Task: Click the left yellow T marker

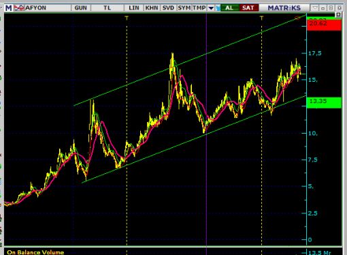Action: pos(127,18)
